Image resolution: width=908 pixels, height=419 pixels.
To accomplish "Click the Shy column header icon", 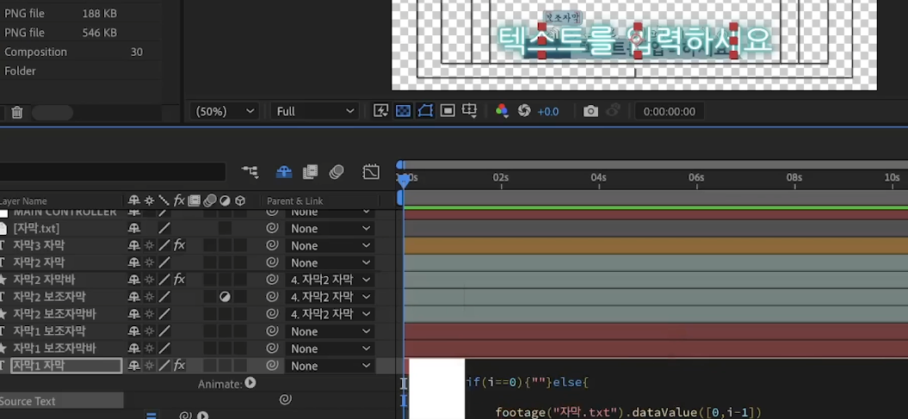I will 133,200.
